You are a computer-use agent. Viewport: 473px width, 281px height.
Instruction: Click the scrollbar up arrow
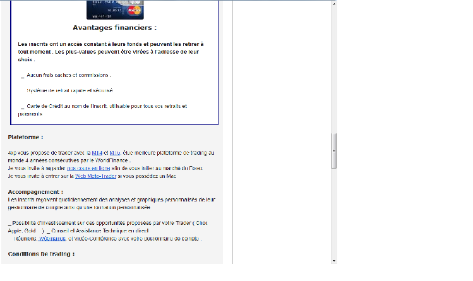click(333, 4)
